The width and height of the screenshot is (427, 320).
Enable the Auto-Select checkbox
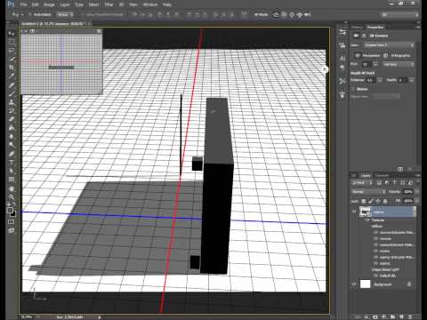click(x=30, y=14)
